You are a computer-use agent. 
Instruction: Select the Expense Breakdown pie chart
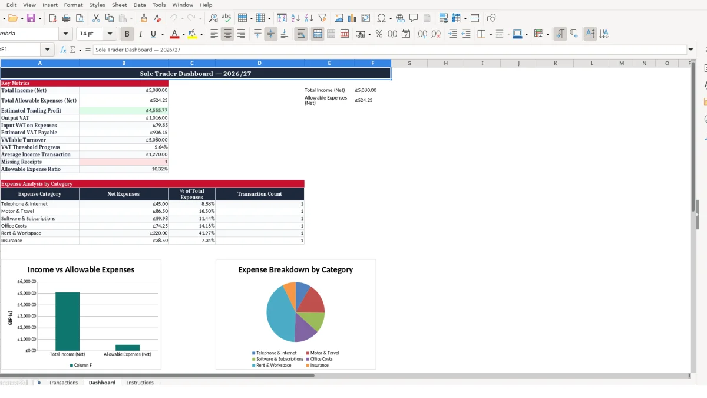pyautogui.click(x=296, y=314)
